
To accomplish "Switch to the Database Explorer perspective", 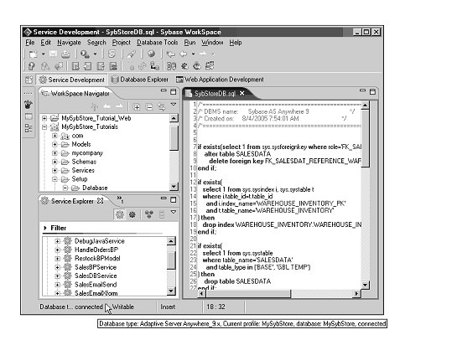I will point(140,80).
